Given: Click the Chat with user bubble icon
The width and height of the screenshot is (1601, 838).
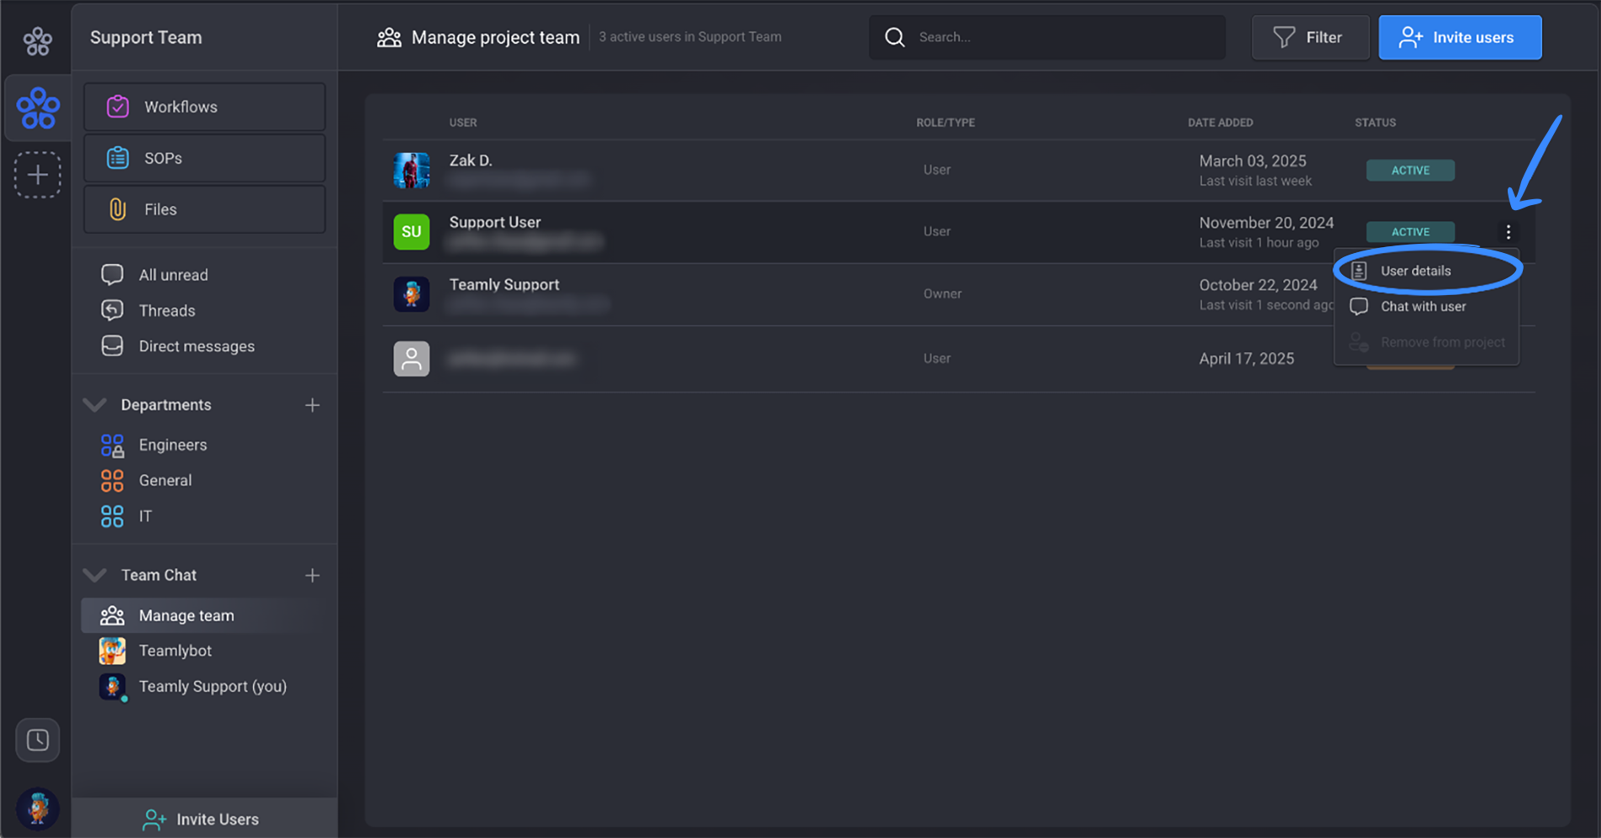Looking at the screenshot, I should [1359, 306].
